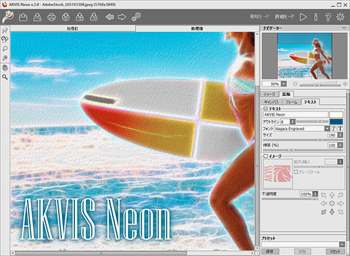Click the open image file icon

(x=23, y=17)
